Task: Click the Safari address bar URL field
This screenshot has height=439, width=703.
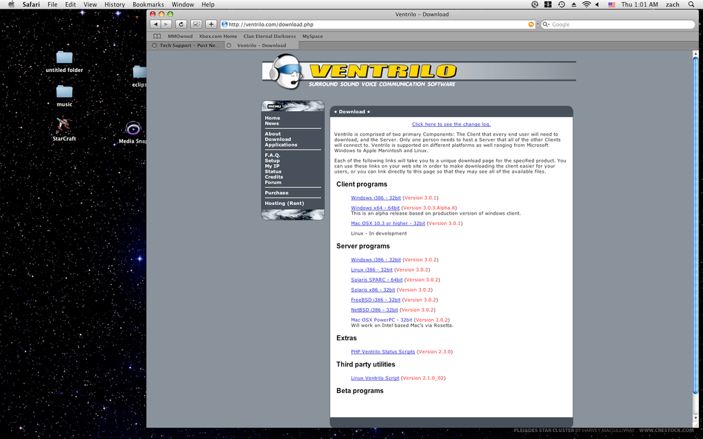Action: click(x=378, y=25)
